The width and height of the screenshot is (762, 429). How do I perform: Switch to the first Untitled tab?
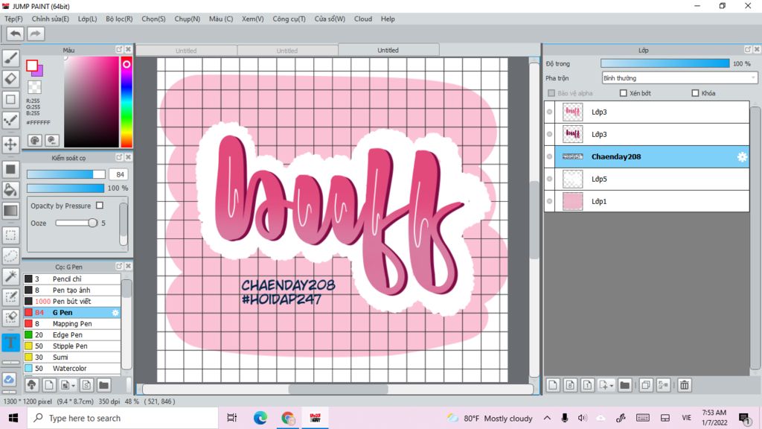186,51
